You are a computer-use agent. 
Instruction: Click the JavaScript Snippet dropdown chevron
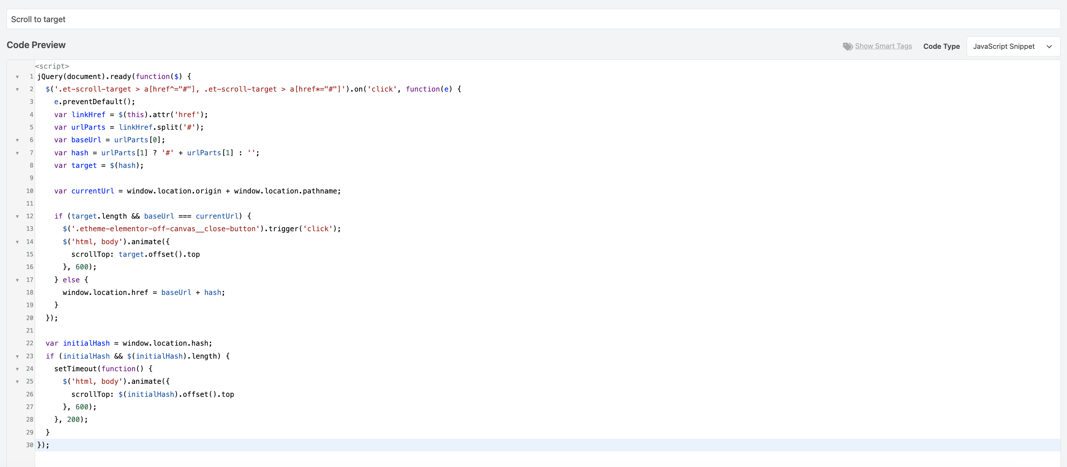[1049, 47]
